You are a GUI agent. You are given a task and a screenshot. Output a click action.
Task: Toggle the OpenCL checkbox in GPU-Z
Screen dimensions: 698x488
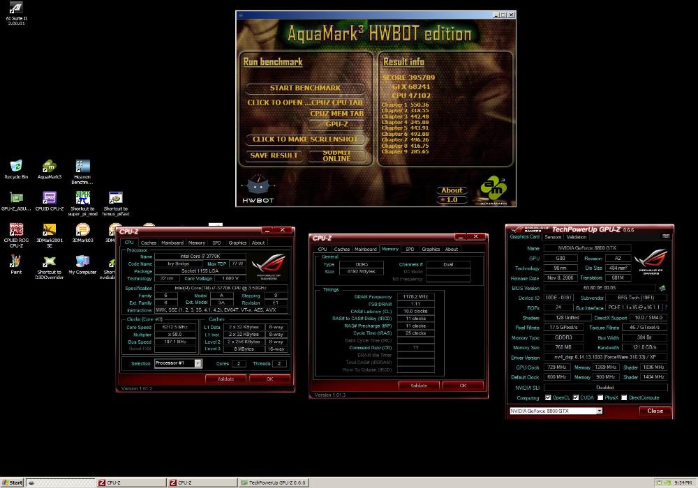tap(548, 398)
